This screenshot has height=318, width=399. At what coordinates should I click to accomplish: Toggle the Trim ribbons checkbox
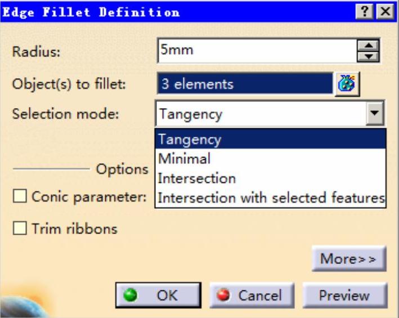pyautogui.click(x=20, y=228)
